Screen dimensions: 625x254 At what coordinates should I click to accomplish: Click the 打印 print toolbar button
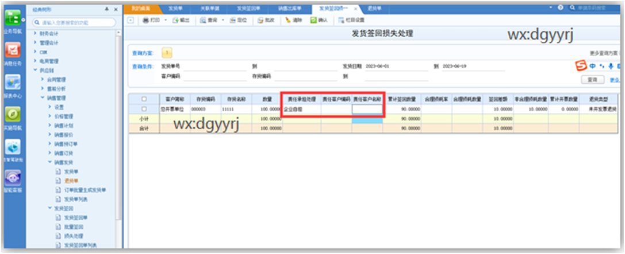point(151,20)
